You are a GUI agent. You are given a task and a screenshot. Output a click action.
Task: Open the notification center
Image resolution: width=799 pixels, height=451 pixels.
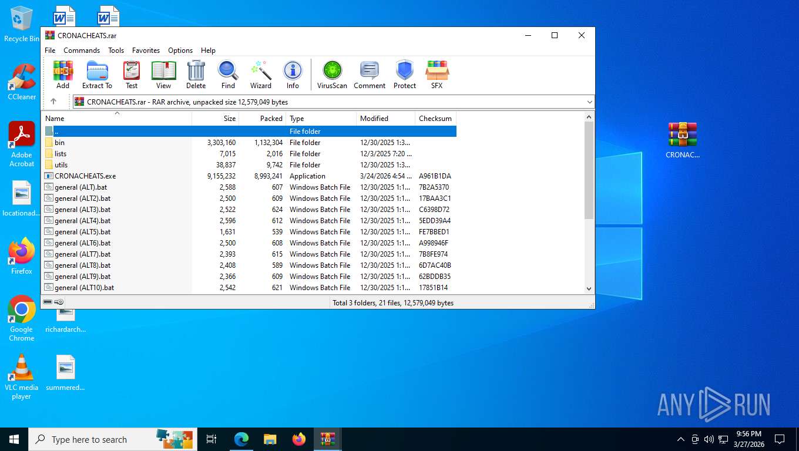coord(780,439)
